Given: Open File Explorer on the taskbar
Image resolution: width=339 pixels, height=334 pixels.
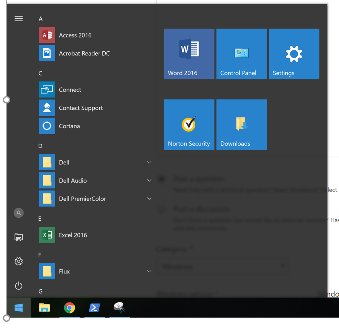Looking at the screenshot, I should (x=44, y=307).
